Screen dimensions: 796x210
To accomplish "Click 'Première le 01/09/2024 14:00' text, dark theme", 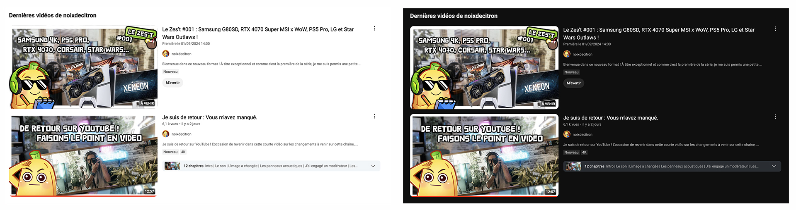I will (587, 44).
